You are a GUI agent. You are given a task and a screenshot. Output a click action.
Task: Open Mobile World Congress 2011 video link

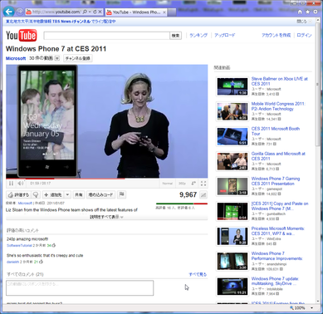[278, 106]
